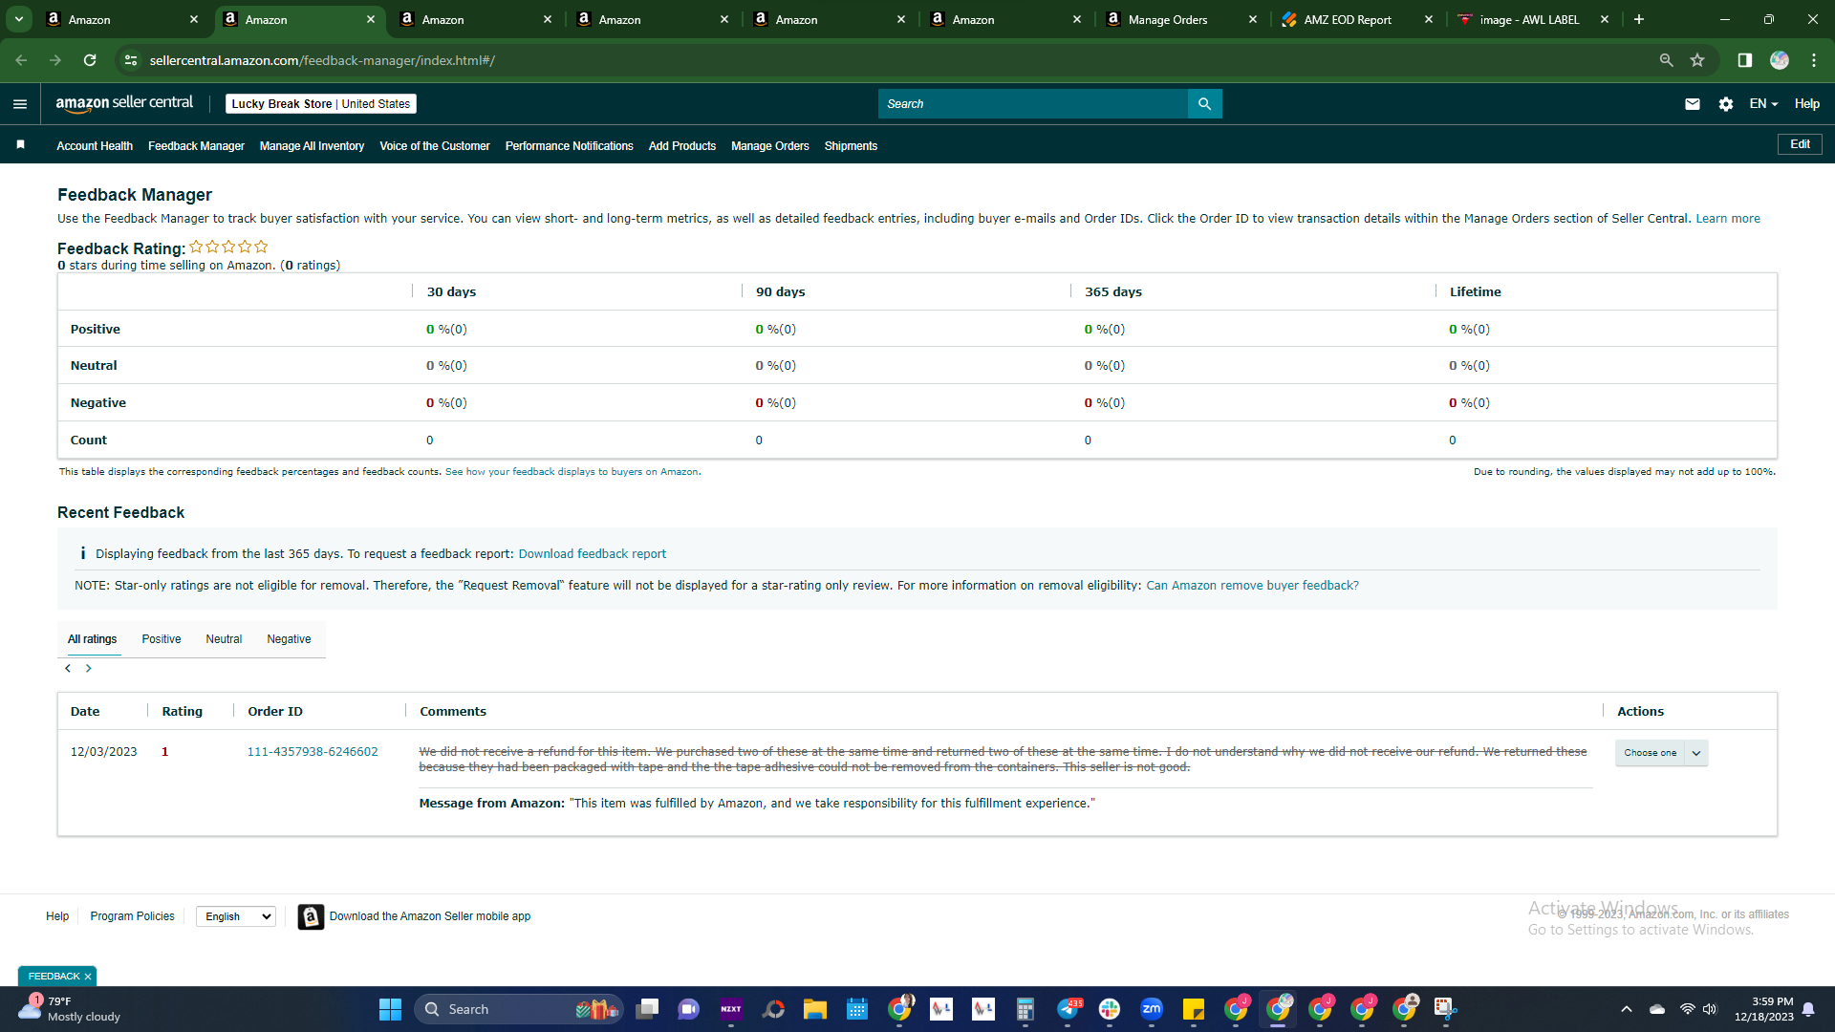
Task: Go back in the browser
Action: click(21, 60)
